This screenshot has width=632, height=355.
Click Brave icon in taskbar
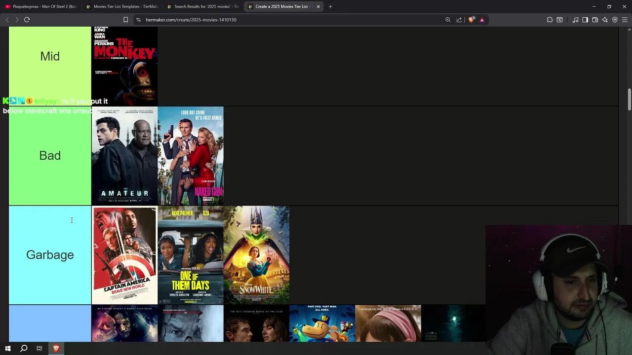coord(56,349)
